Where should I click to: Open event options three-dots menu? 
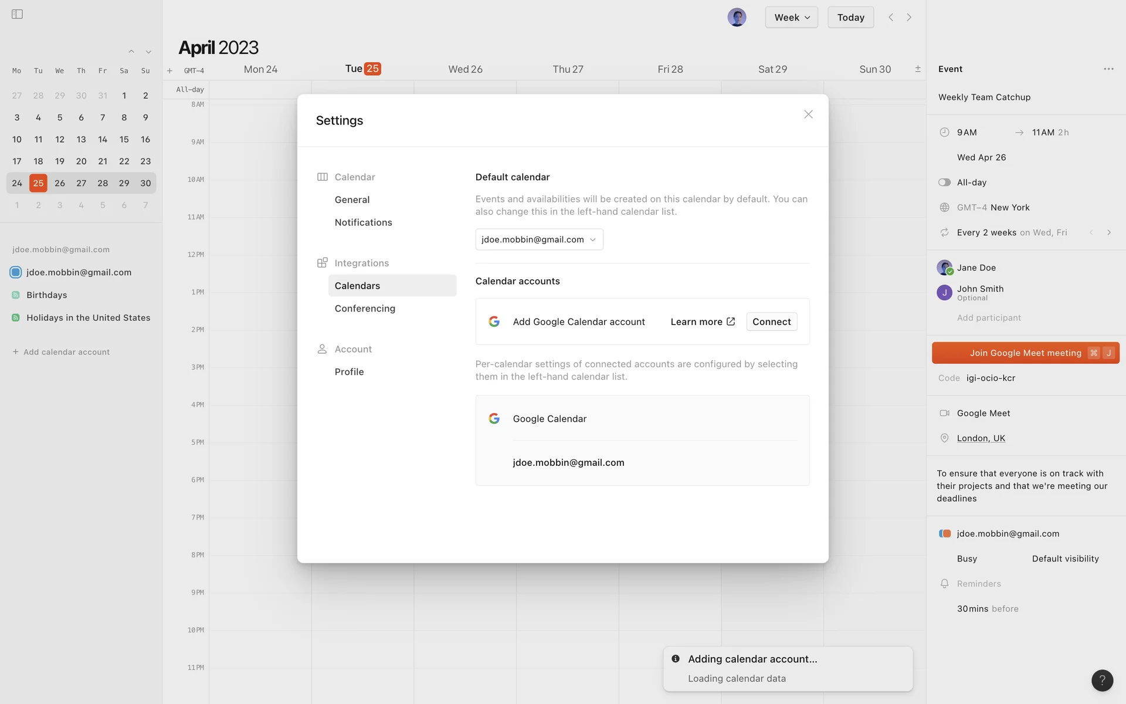[1108, 69]
